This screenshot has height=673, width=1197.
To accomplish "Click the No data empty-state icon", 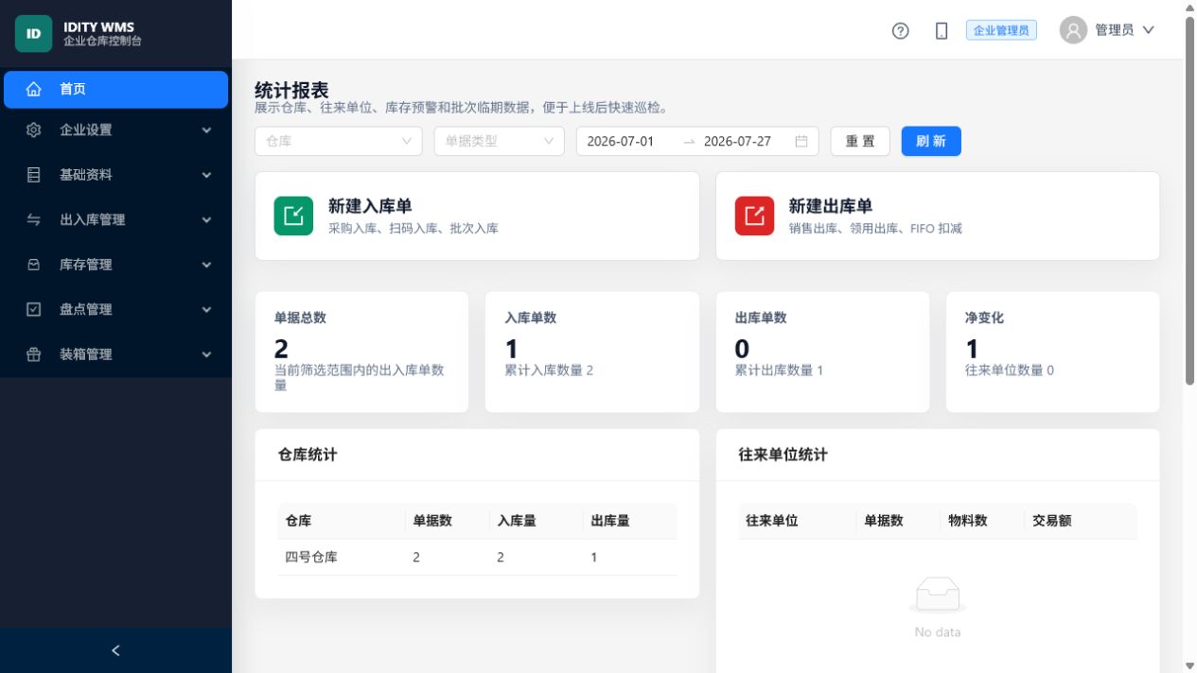I will (x=938, y=595).
